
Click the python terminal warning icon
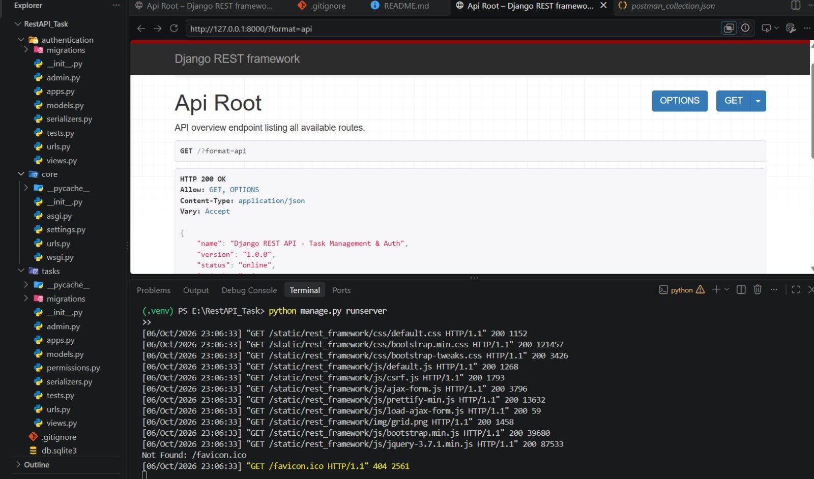(701, 289)
